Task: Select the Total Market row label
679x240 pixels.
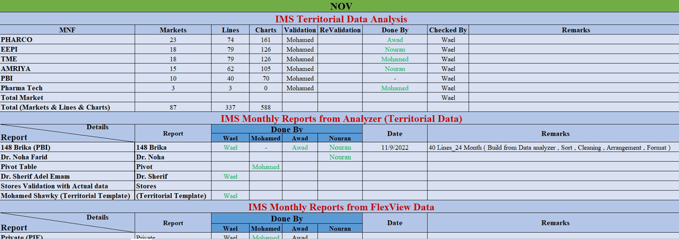Action: [x=67, y=98]
